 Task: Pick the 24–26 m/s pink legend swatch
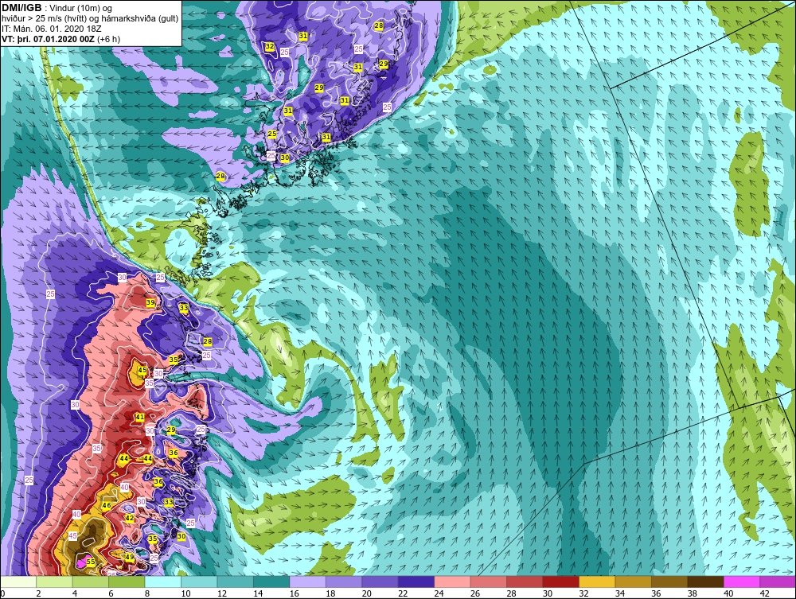[452, 581]
